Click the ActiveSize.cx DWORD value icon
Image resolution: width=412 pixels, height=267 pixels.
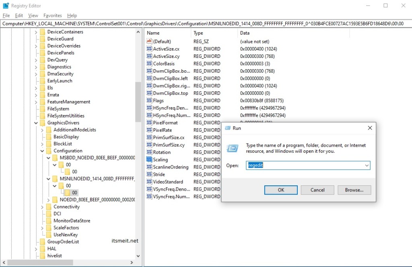point(149,49)
